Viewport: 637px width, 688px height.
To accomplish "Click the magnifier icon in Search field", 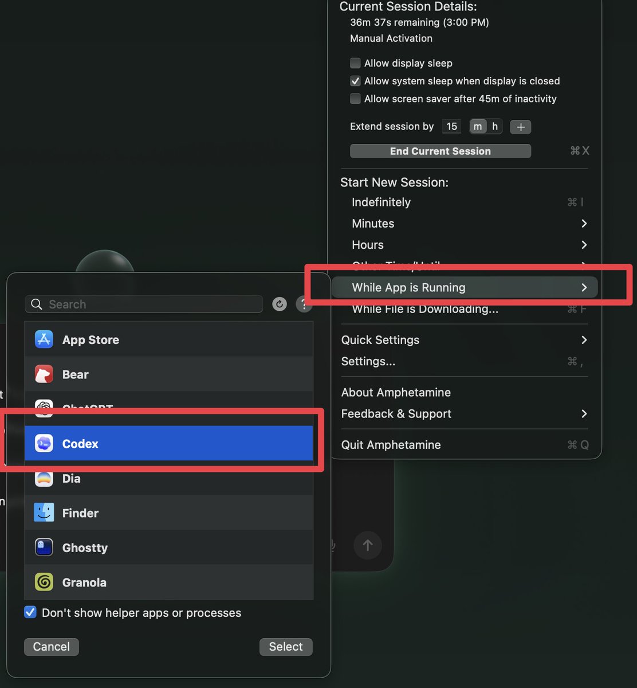I will point(37,304).
